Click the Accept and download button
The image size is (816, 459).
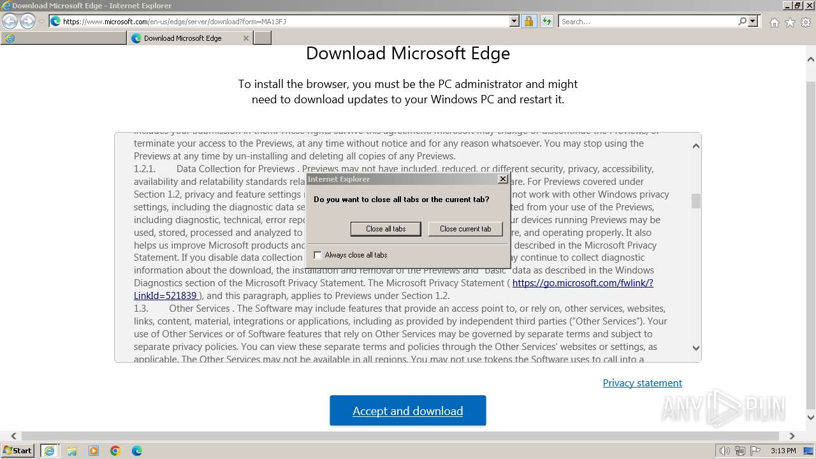point(408,411)
